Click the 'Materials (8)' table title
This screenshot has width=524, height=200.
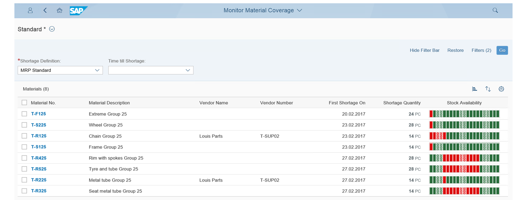(x=36, y=89)
